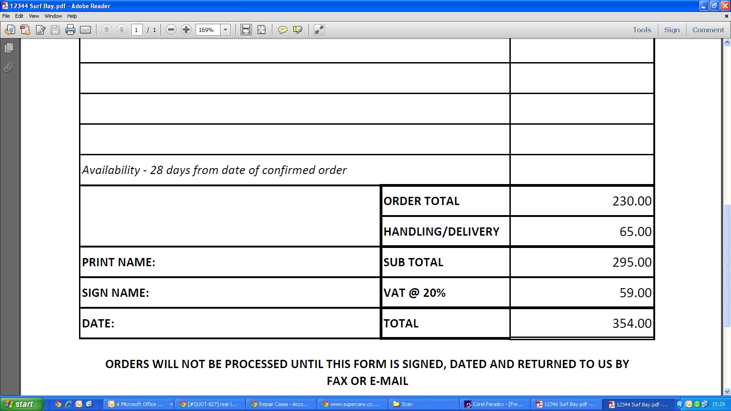Close the document with the menu-bar X
The height and width of the screenshot is (411, 731).
point(726,16)
